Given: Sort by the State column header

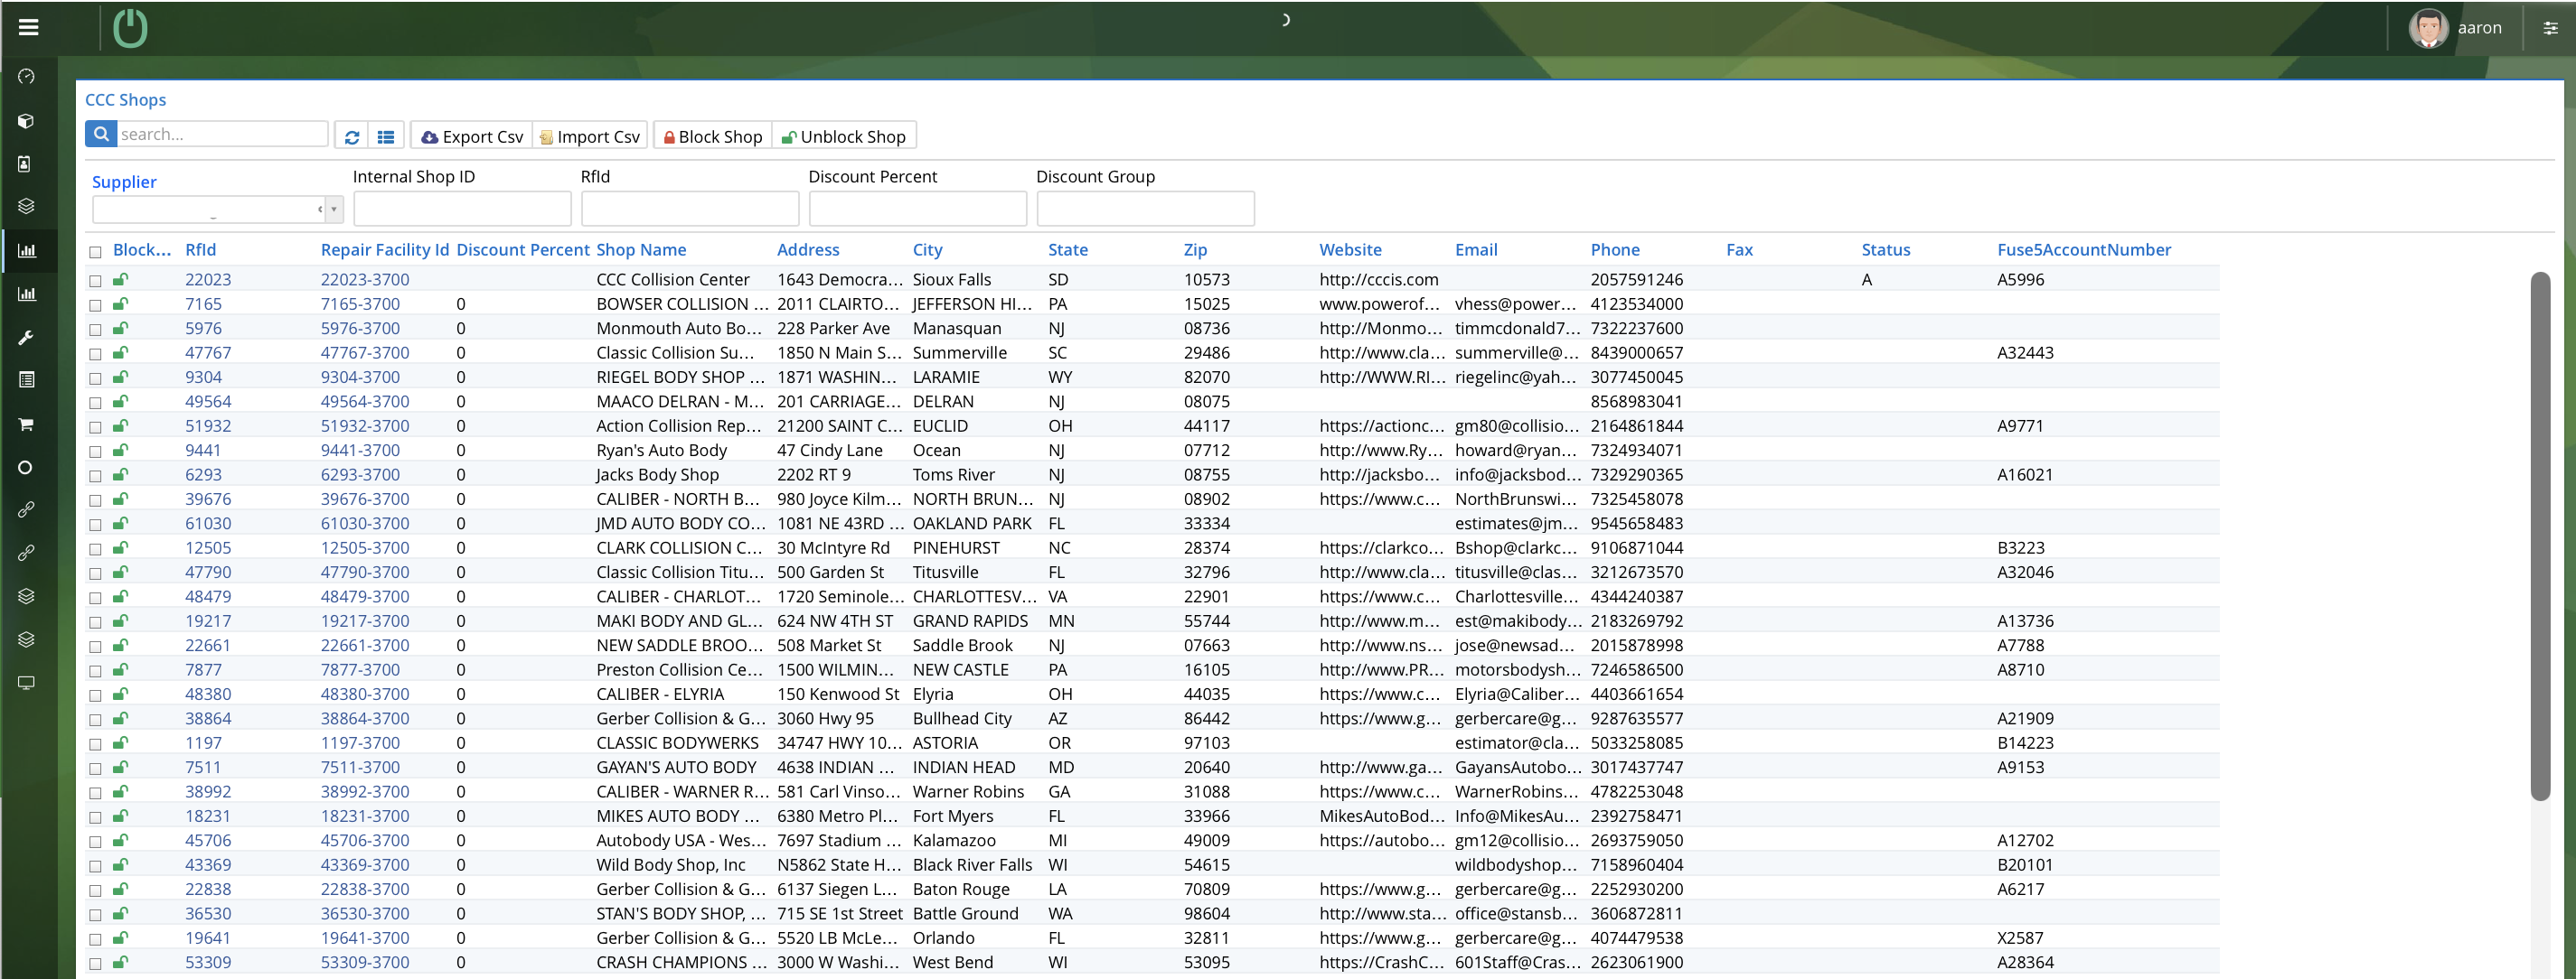Looking at the screenshot, I should 1067,250.
